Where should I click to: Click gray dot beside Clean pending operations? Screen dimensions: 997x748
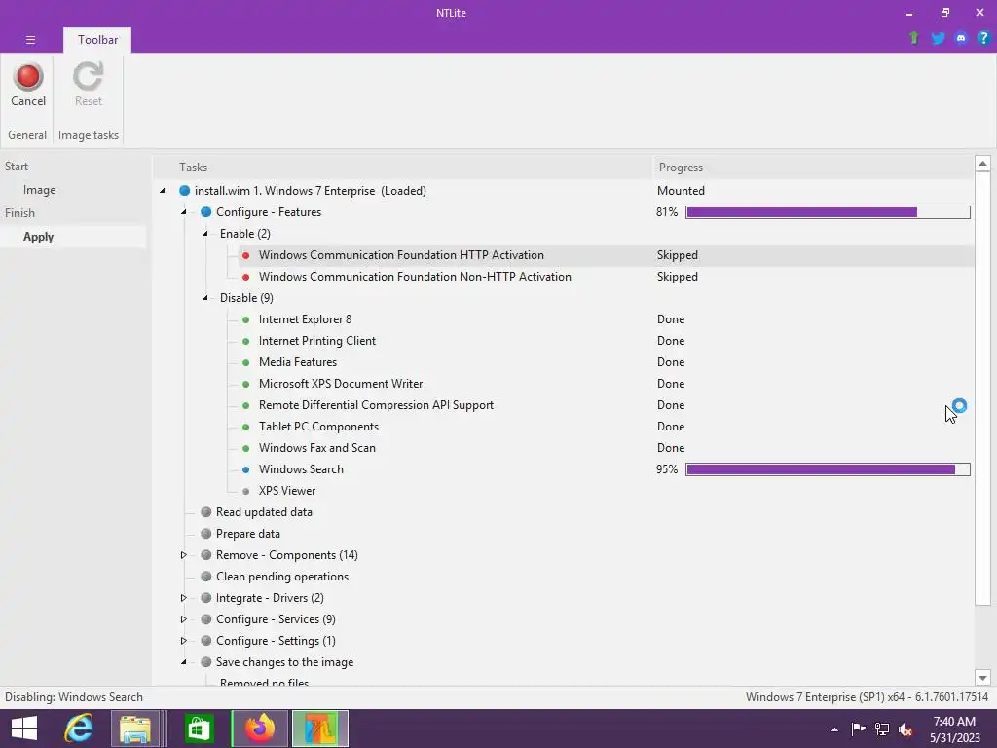click(x=206, y=577)
